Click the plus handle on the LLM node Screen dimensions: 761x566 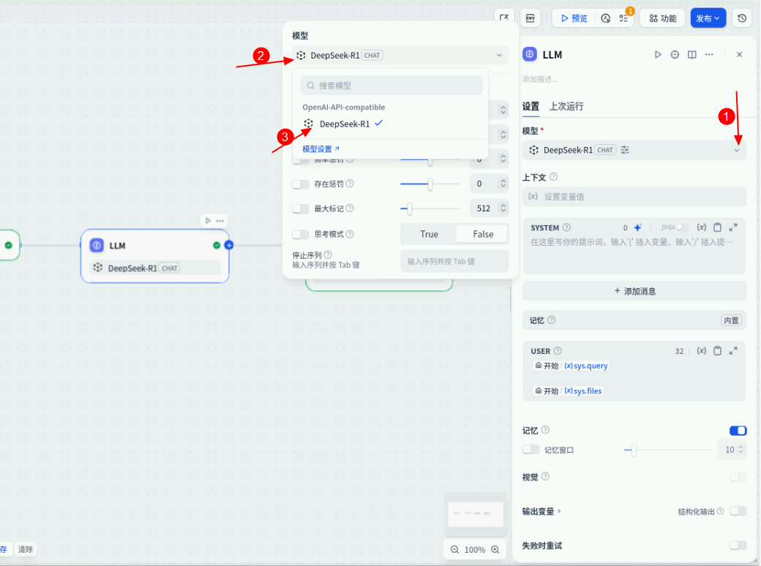tap(229, 245)
